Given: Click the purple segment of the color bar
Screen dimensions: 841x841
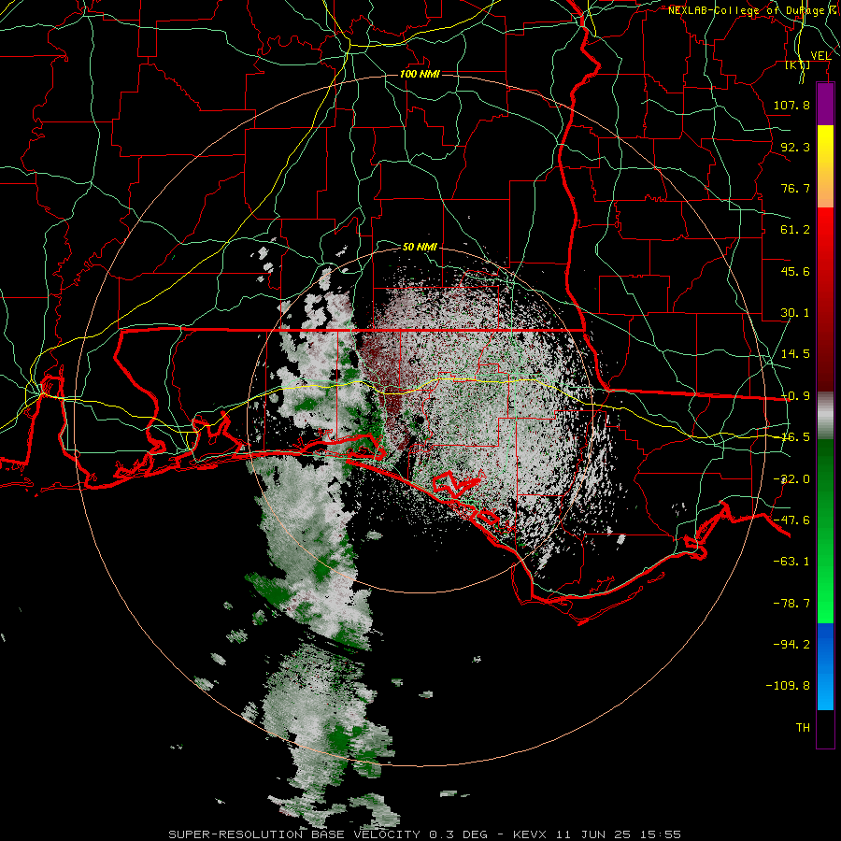Looking at the screenshot, I should click(825, 105).
